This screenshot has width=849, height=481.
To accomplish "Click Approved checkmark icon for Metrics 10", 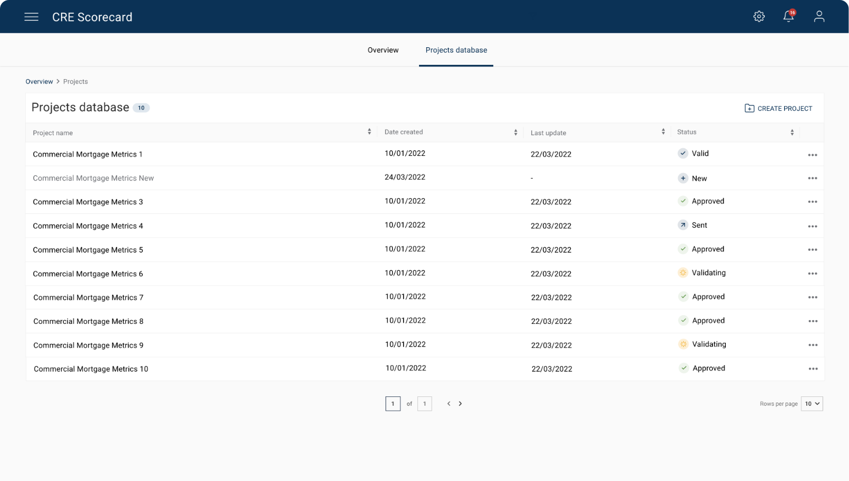I will [x=683, y=368].
